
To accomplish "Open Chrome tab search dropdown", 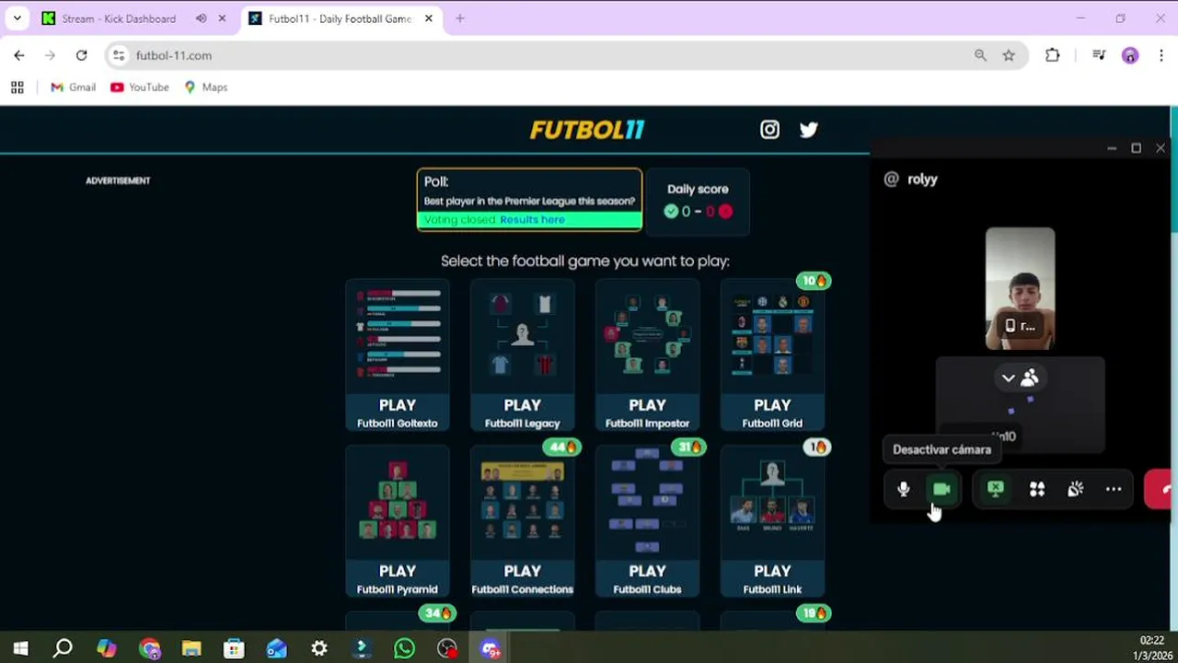I will pyautogui.click(x=17, y=18).
